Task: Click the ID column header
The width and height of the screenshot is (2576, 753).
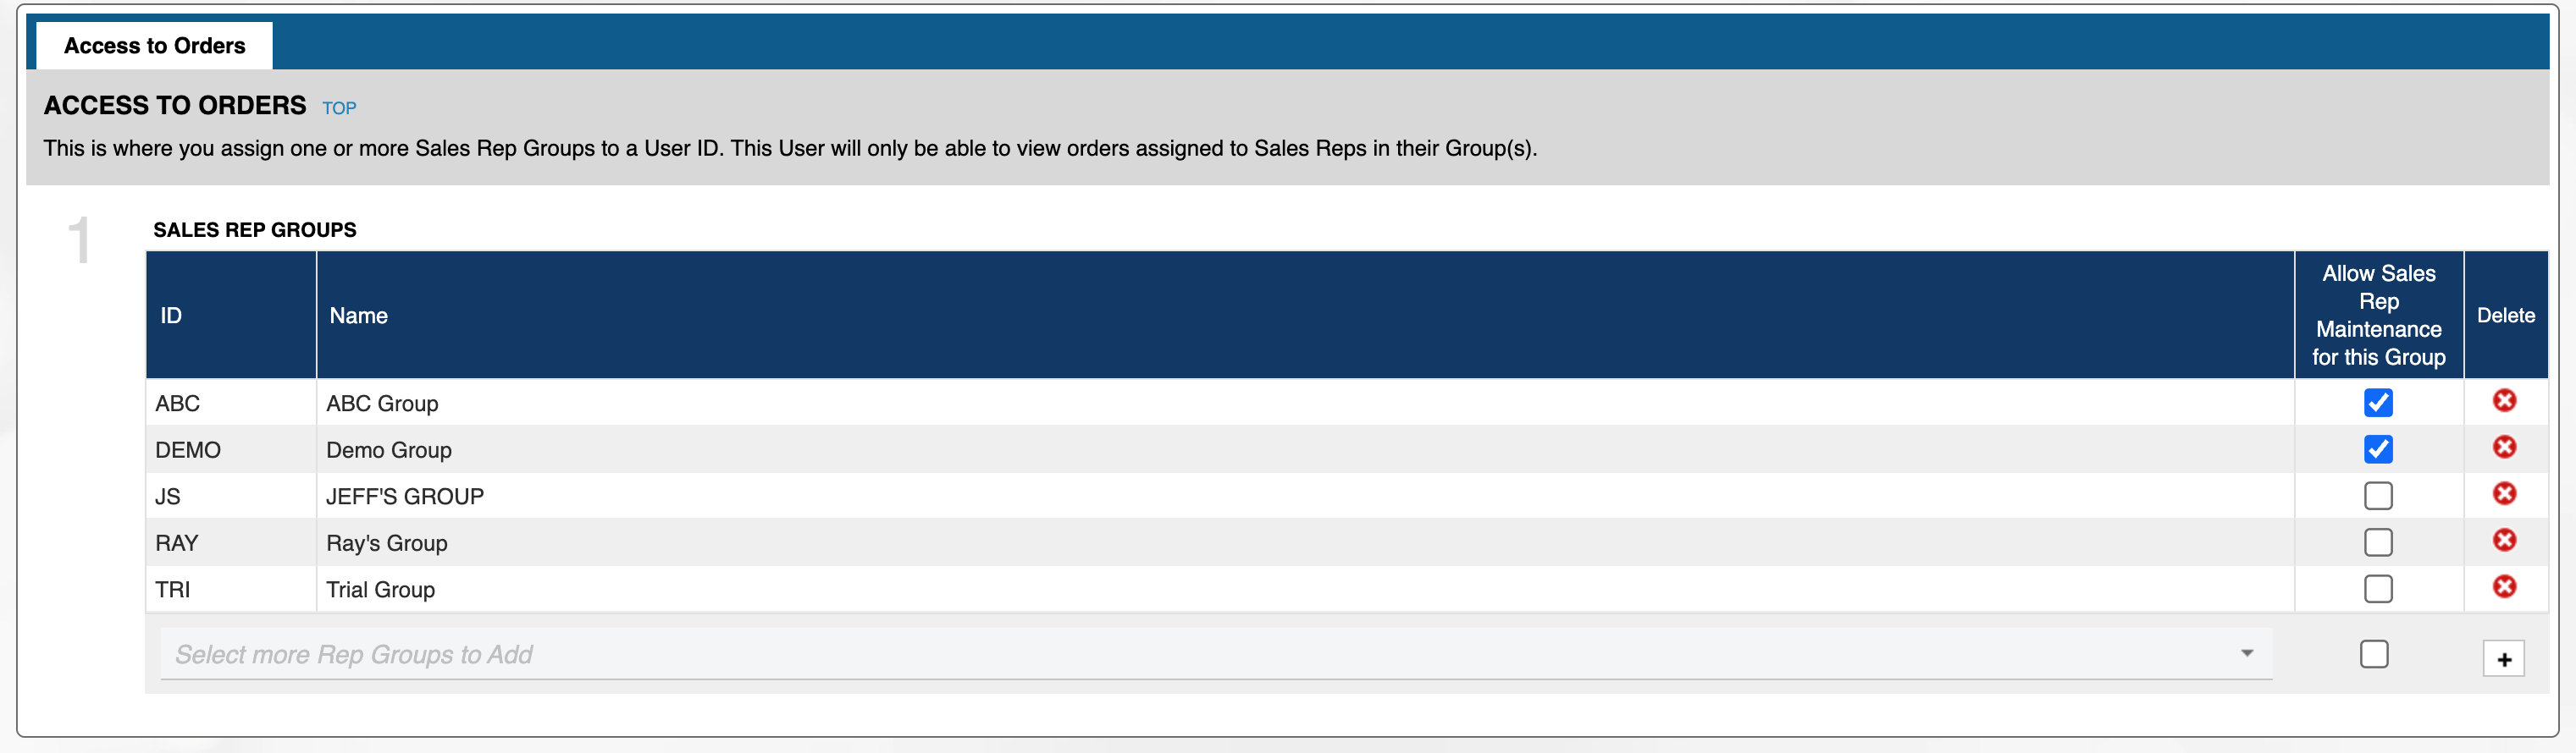Action: click(x=171, y=316)
